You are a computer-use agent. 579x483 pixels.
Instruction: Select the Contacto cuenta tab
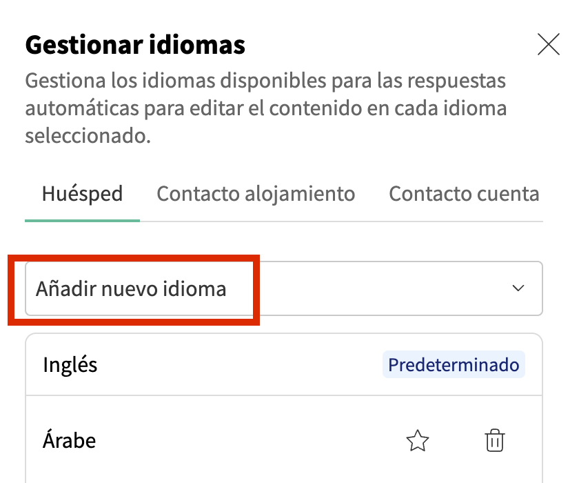464,194
